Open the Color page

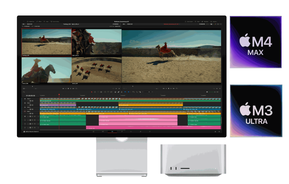point(131,131)
